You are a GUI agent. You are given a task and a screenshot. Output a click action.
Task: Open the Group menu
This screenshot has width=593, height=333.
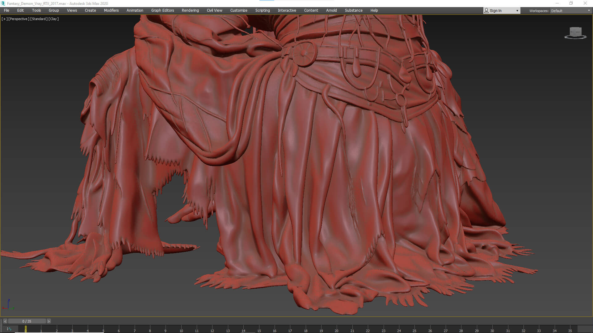[x=54, y=10]
